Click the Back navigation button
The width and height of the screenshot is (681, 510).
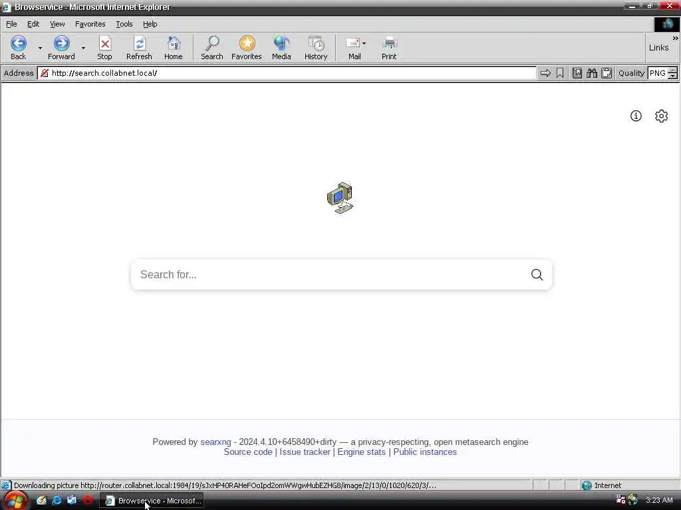point(18,48)
